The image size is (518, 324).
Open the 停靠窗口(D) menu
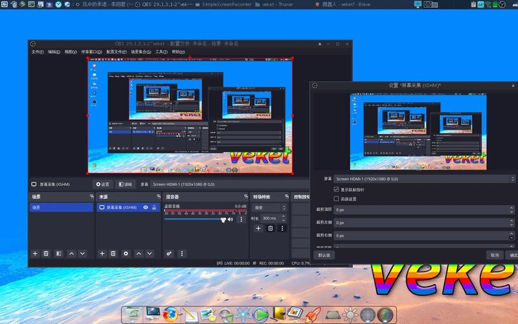(x=91, y=52)
